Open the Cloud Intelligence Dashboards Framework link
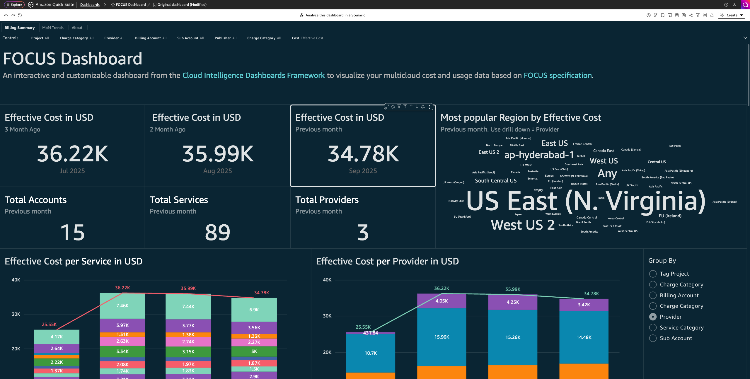Image resolution: width=750 pixels, height=379 pixels. 253,76
